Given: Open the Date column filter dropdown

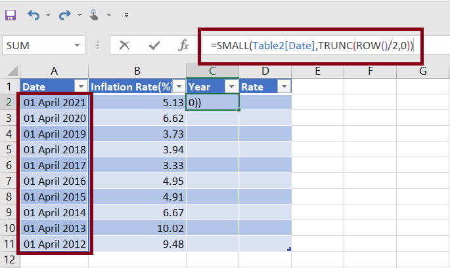Looking at the screenshot, I should point(81,86).
